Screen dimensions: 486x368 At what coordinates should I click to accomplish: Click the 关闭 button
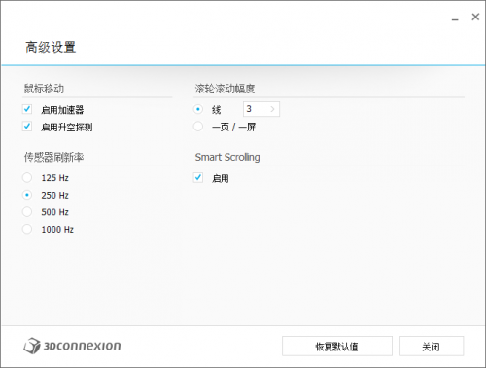[x=432, y=347]
